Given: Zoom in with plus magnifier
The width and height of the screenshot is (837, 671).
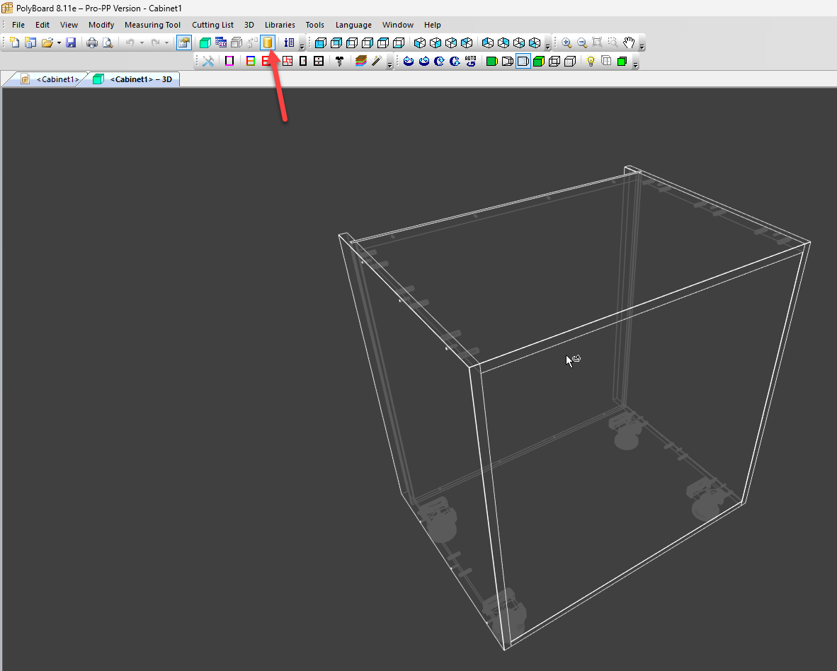Looking at the screenshot, I should 566,42.
